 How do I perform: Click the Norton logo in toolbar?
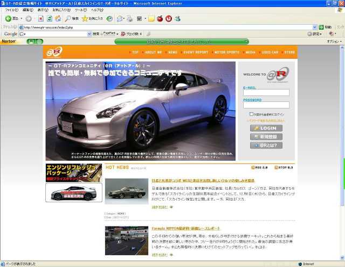pyautogui.click(x=9, y=41)
